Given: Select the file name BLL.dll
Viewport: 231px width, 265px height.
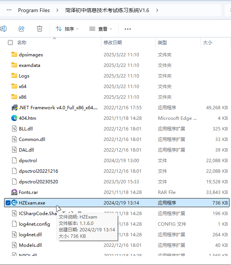Looking at the screenshot, I should pyautogui.click(x=26, y=129).
